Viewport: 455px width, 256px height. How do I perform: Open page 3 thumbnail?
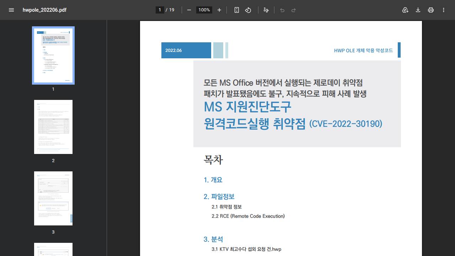53,198
